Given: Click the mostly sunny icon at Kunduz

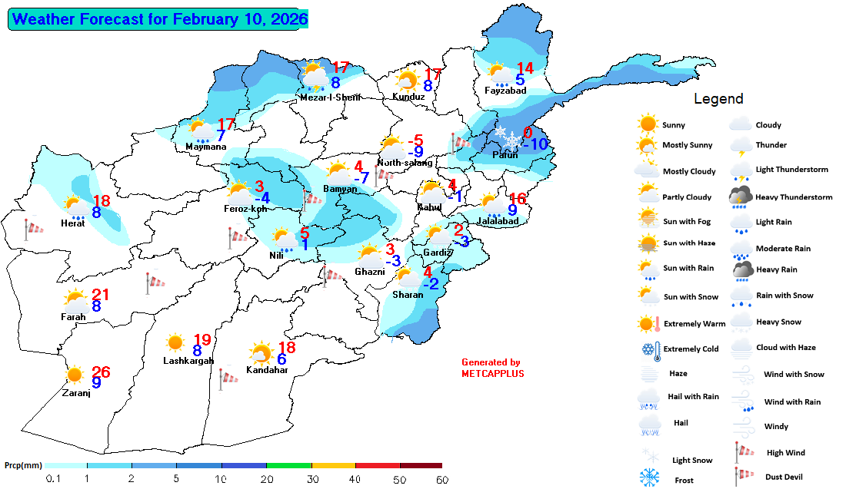Looking at the screenshot, I should [x=408, y=81].
